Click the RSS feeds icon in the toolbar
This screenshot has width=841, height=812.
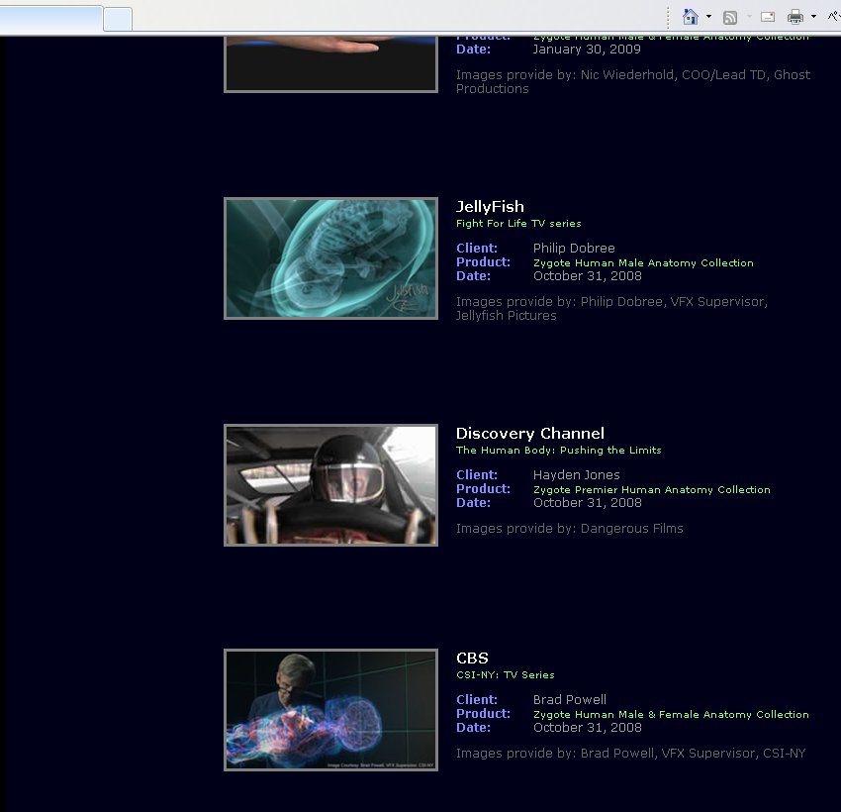pyautogui.click(x=730, y=18)
